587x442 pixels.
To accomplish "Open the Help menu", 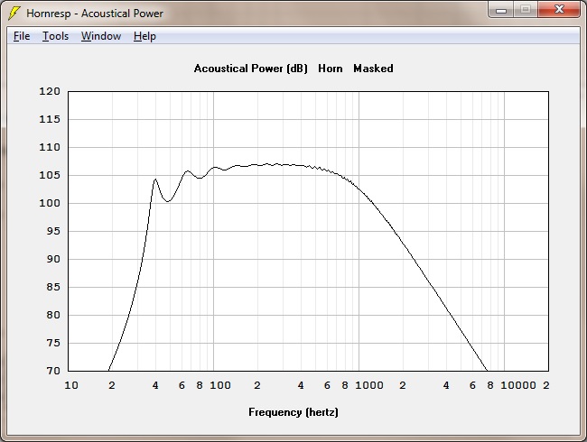I will [144, 36].
